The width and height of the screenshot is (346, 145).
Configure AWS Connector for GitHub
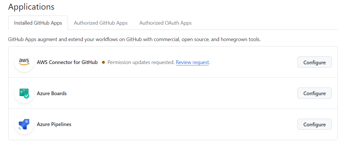click(314, 62)
